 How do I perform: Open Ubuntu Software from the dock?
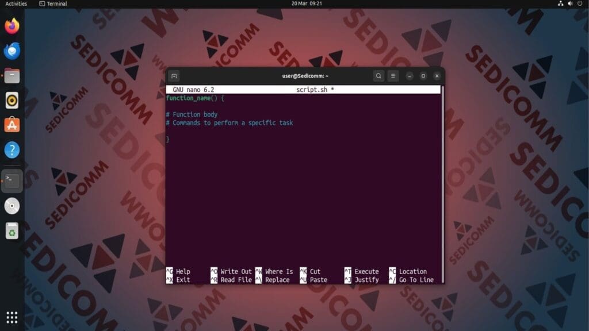click(12, 124)
